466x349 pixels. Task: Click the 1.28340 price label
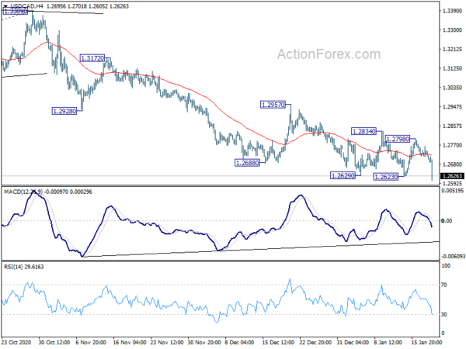pos(363,131)
